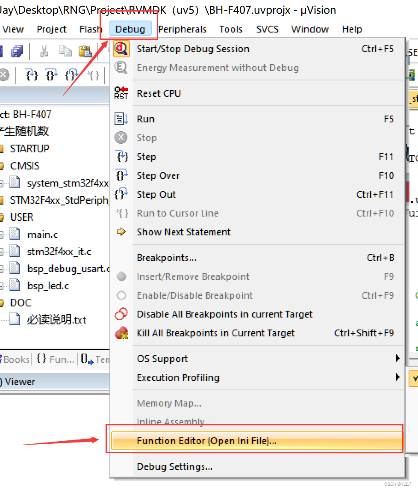Click the Step icon in Debug menu
This screenshot has width=418, height=490.
tap(122, 156)
